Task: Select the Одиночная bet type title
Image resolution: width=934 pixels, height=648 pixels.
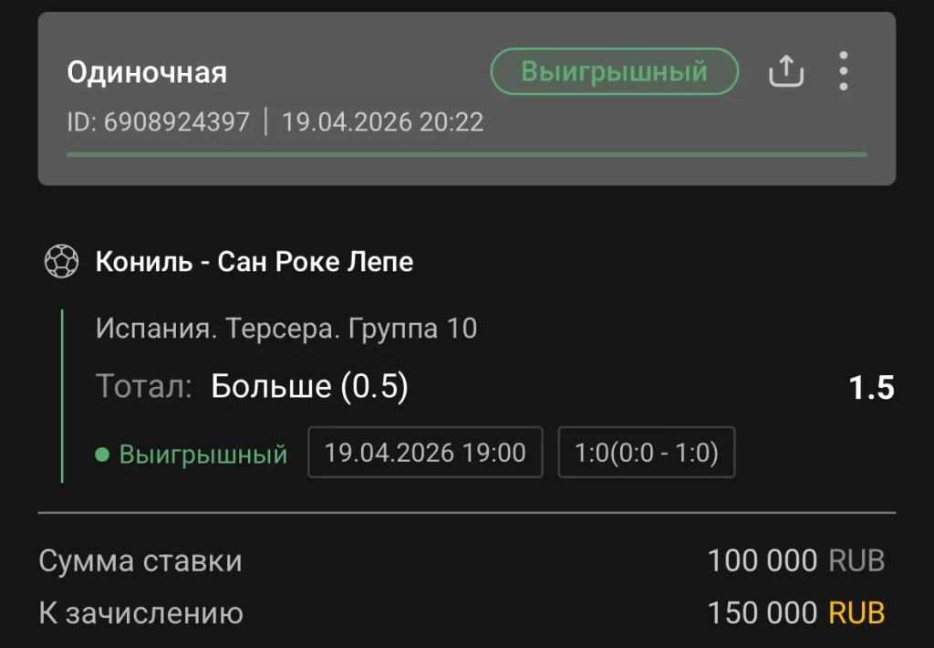Action: pos(147,72)
